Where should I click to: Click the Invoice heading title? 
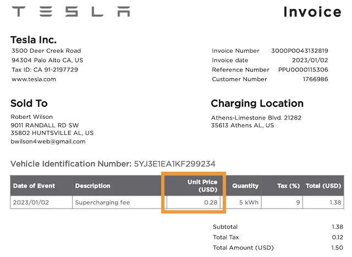point(312,12)
